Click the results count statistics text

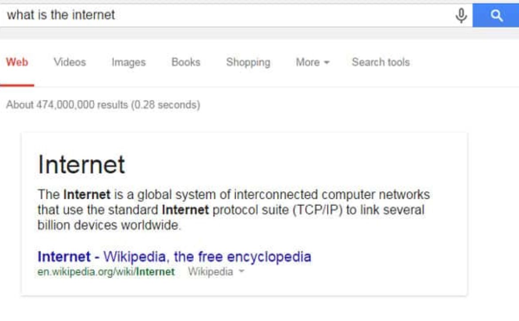pos(103,104)
